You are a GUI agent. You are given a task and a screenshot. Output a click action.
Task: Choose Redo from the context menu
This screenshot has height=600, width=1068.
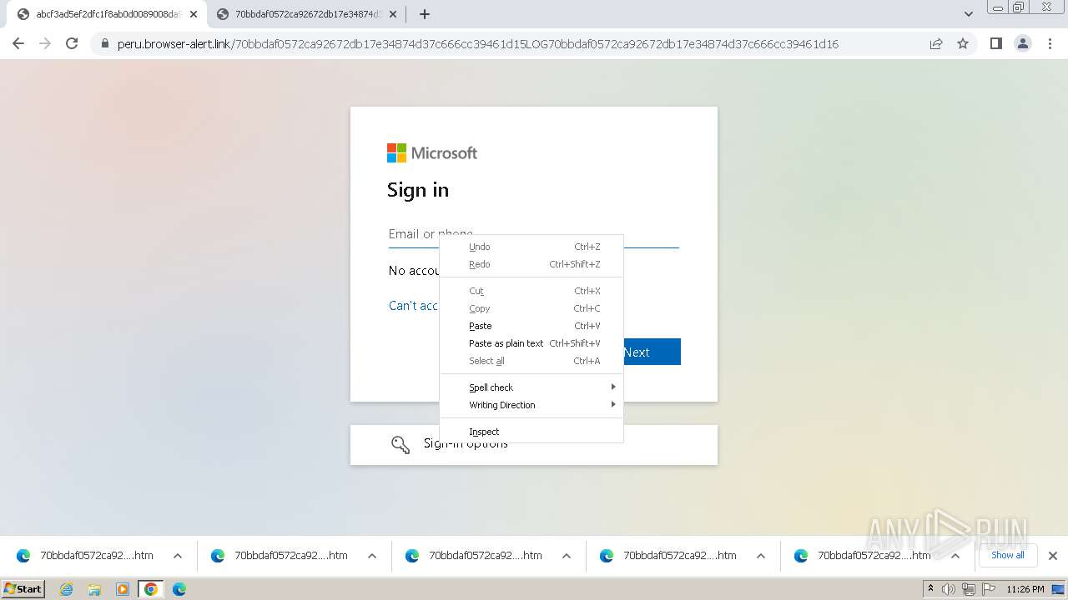coord(531,264)
